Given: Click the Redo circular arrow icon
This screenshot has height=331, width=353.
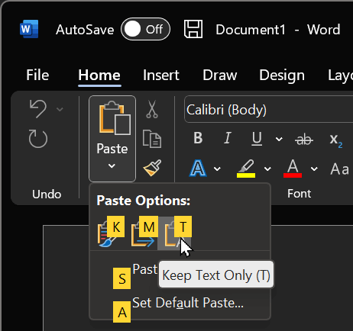Looking at the screenshot, I should 38,139.
